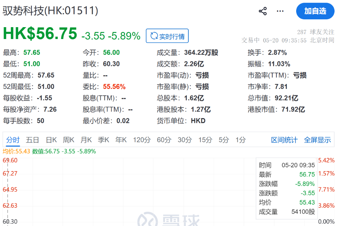The image size is (340, 226).
Task: Click the 69.60 y-axis price label
Action: point(10,161)
